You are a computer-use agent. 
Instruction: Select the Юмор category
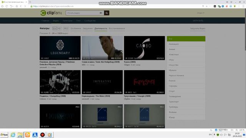(x=186, y=117)
